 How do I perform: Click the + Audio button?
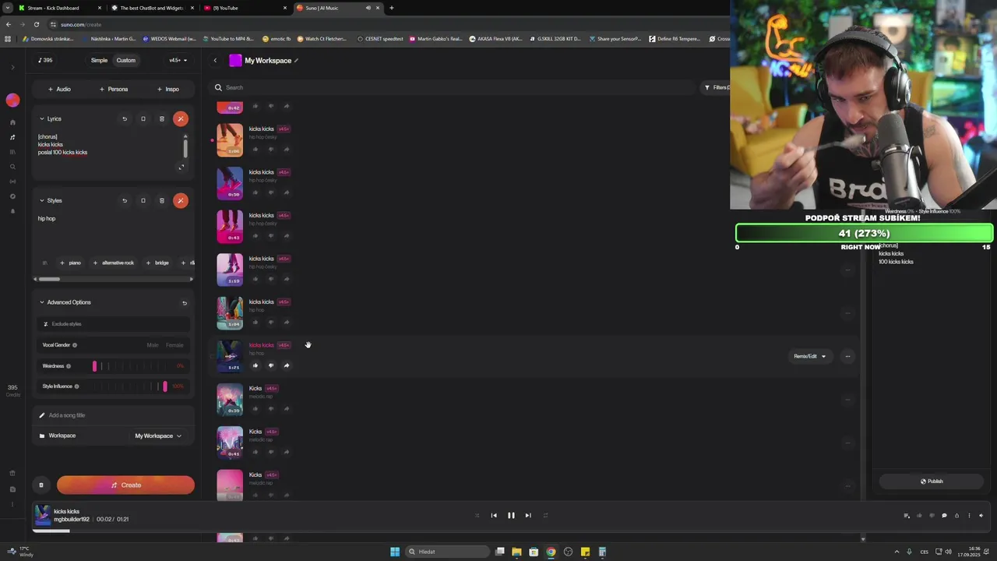[x=59, y=90]
